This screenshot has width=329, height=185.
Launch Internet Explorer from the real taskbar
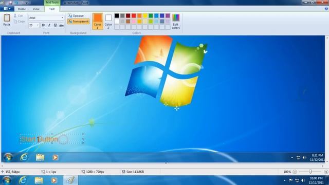[23, 180]
